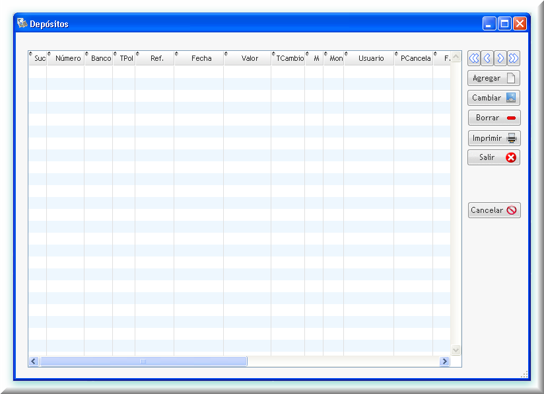
Task: Click the Cancelar button
Action: pos(494,210)
